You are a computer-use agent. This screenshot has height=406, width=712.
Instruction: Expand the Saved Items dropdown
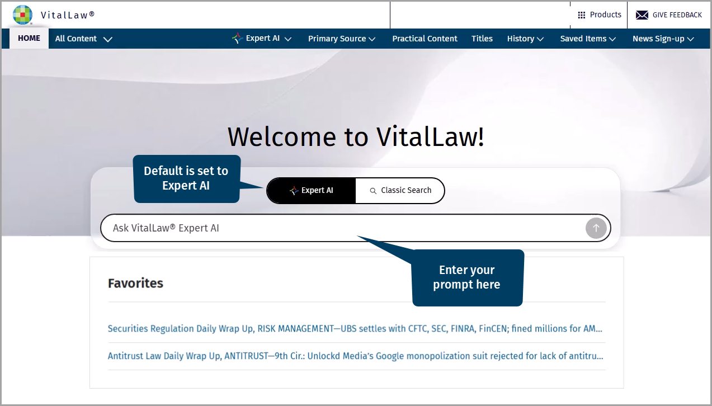(588, 39)
